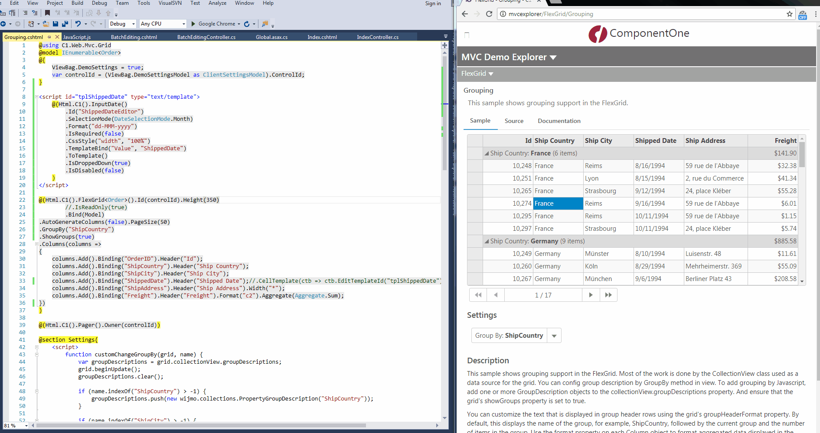Go to last page in grid pager

pyautogui.click(x=608, y=295)
